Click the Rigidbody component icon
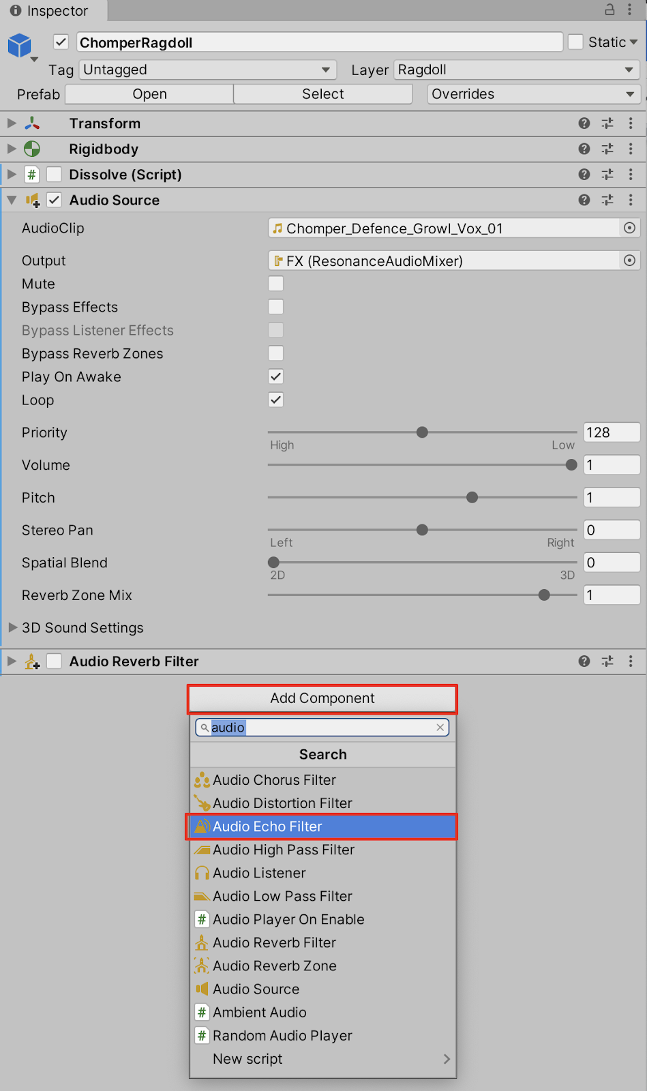The height and width of the screenshot is (1091, 647). pyautogui.click(x=32, y=149)
